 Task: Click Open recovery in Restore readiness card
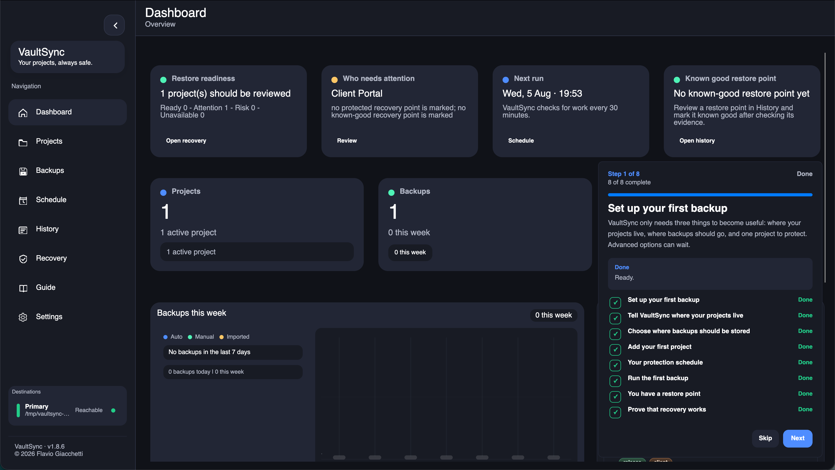[x=186, y=140]
